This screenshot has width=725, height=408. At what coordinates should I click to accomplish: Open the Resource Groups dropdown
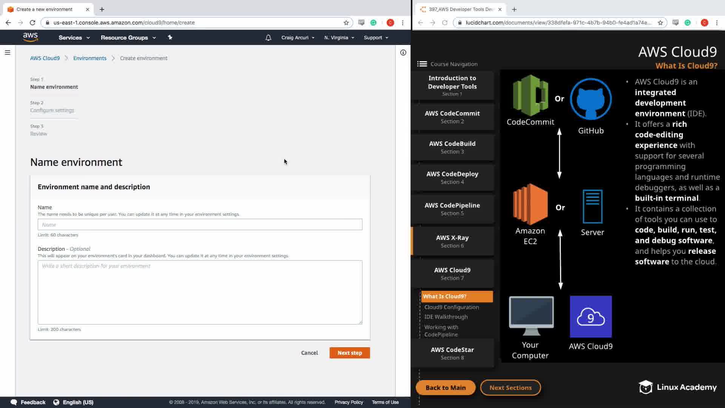(128, 38)
